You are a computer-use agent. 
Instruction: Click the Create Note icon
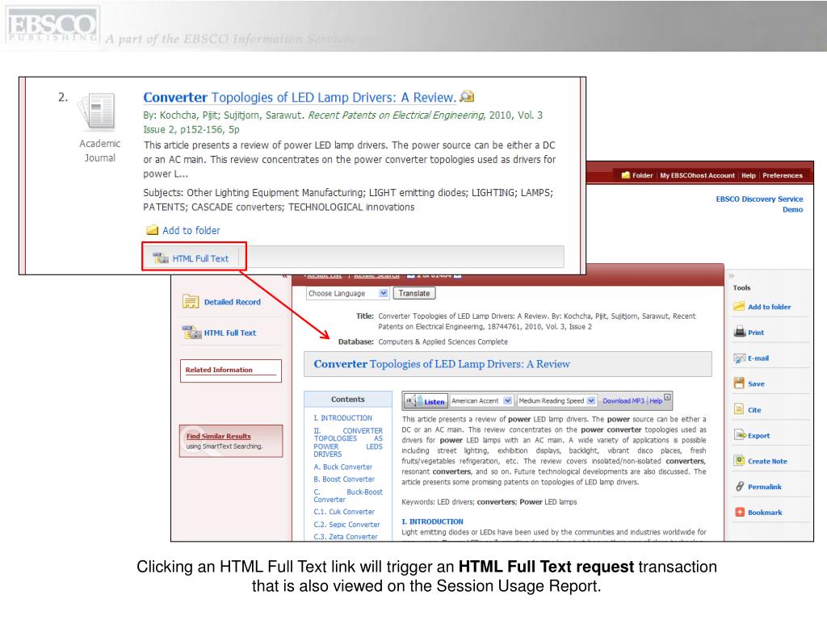click(x=739, y=461)
